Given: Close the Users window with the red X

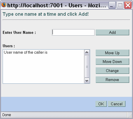Looking at the screenshot, I should click(x=128, y=5).
